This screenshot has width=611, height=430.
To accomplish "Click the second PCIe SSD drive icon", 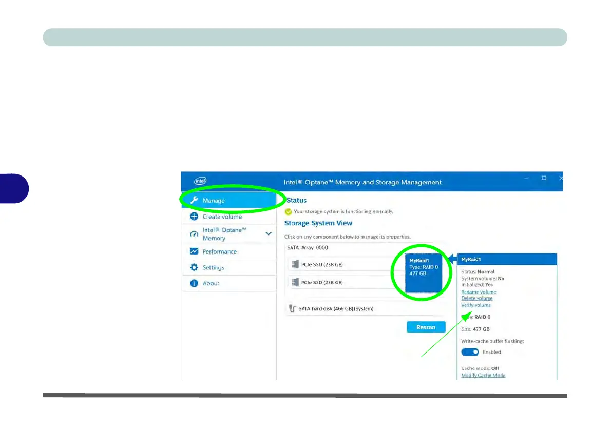I will tap(295, 282).
